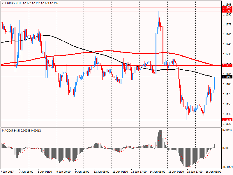Viewport: 233px width, 175px height.
Task: Click the 1.1230 price scale value
Action: (227, 54)
